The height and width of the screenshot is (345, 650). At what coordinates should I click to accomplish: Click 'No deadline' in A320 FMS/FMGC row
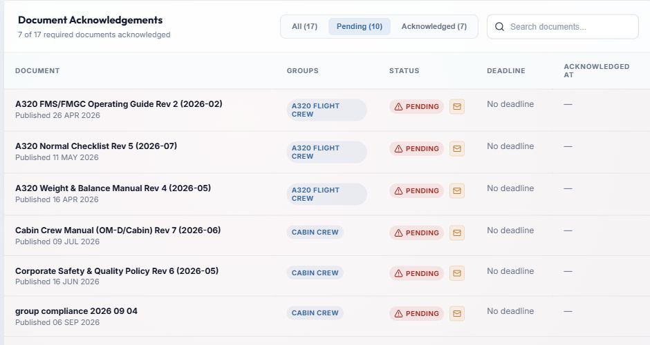coord(510,104)
